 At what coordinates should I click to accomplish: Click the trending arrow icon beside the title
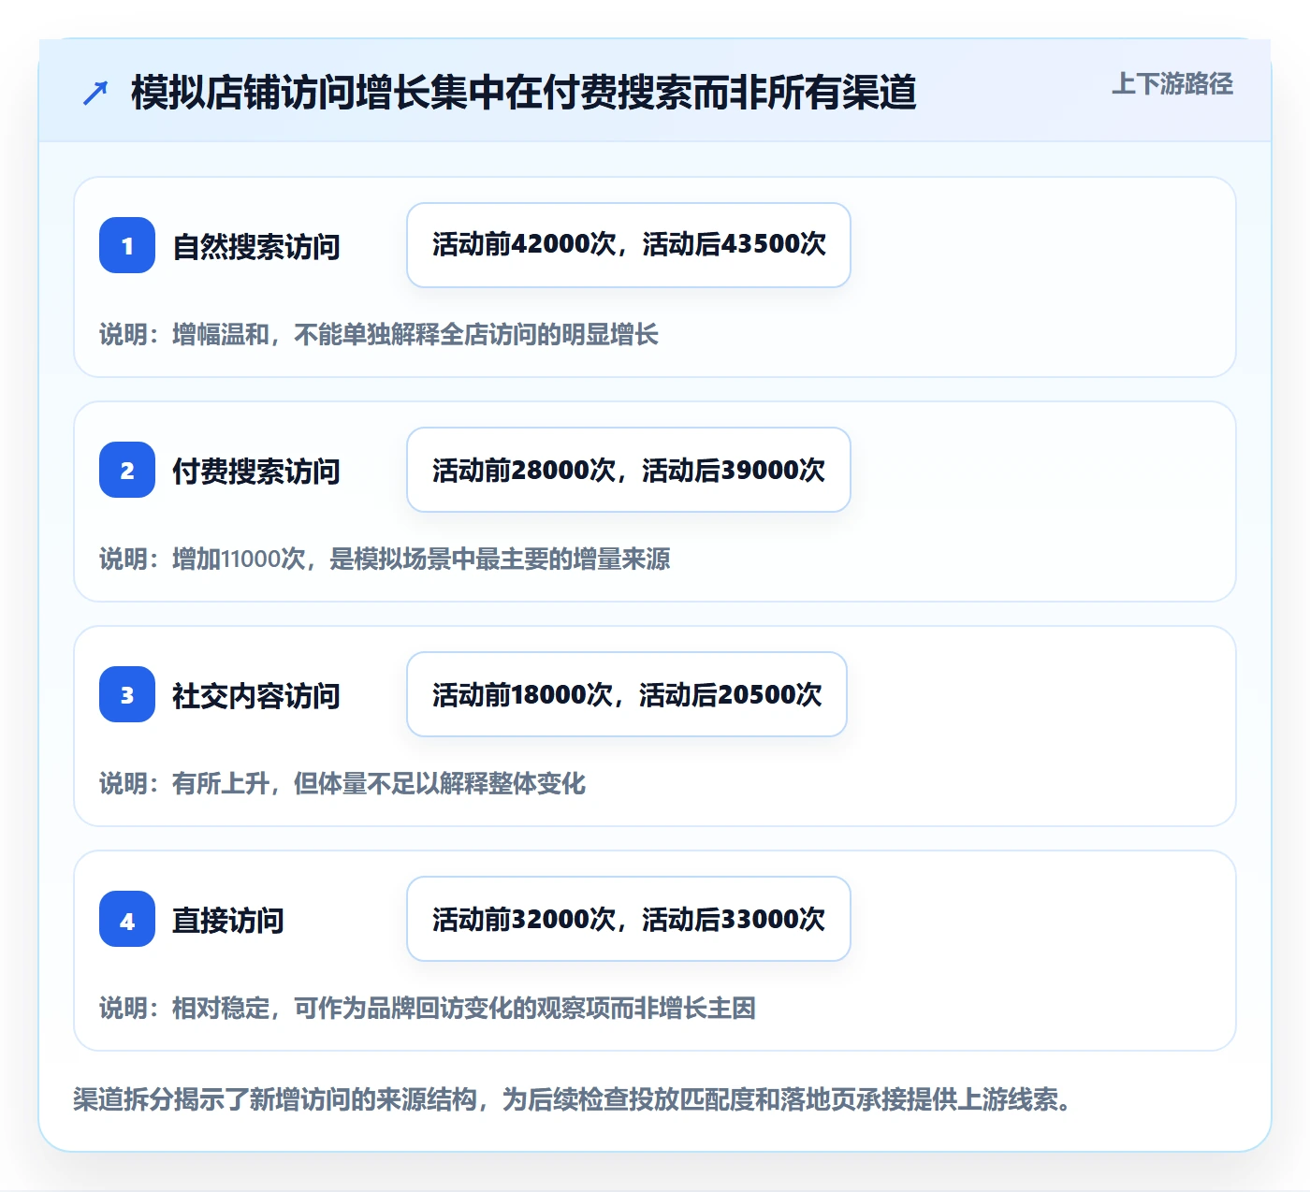(95, 93)
